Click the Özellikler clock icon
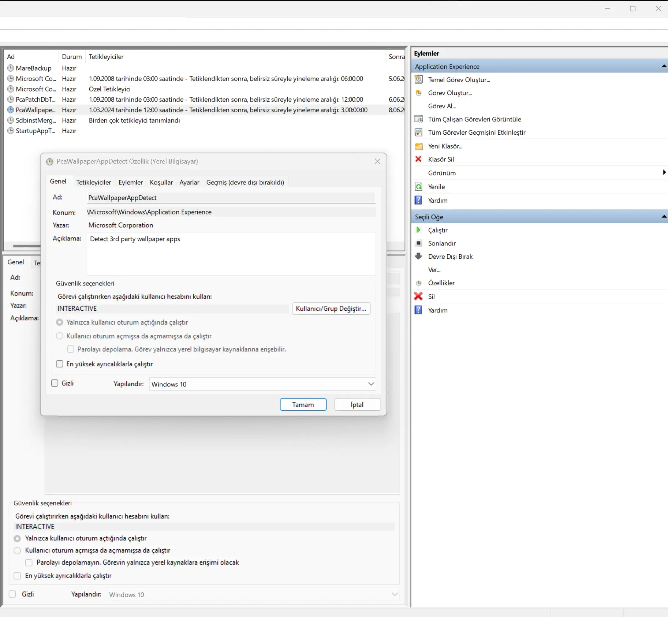Screen dimensions: 668x617 tap(419, 283)
